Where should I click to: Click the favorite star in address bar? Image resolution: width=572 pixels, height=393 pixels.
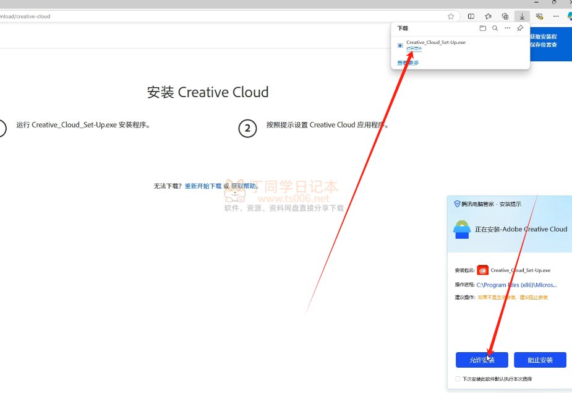451,17
